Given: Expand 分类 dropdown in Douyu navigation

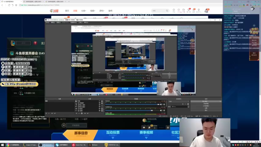Looking at the screenshot, I should 84,11.
